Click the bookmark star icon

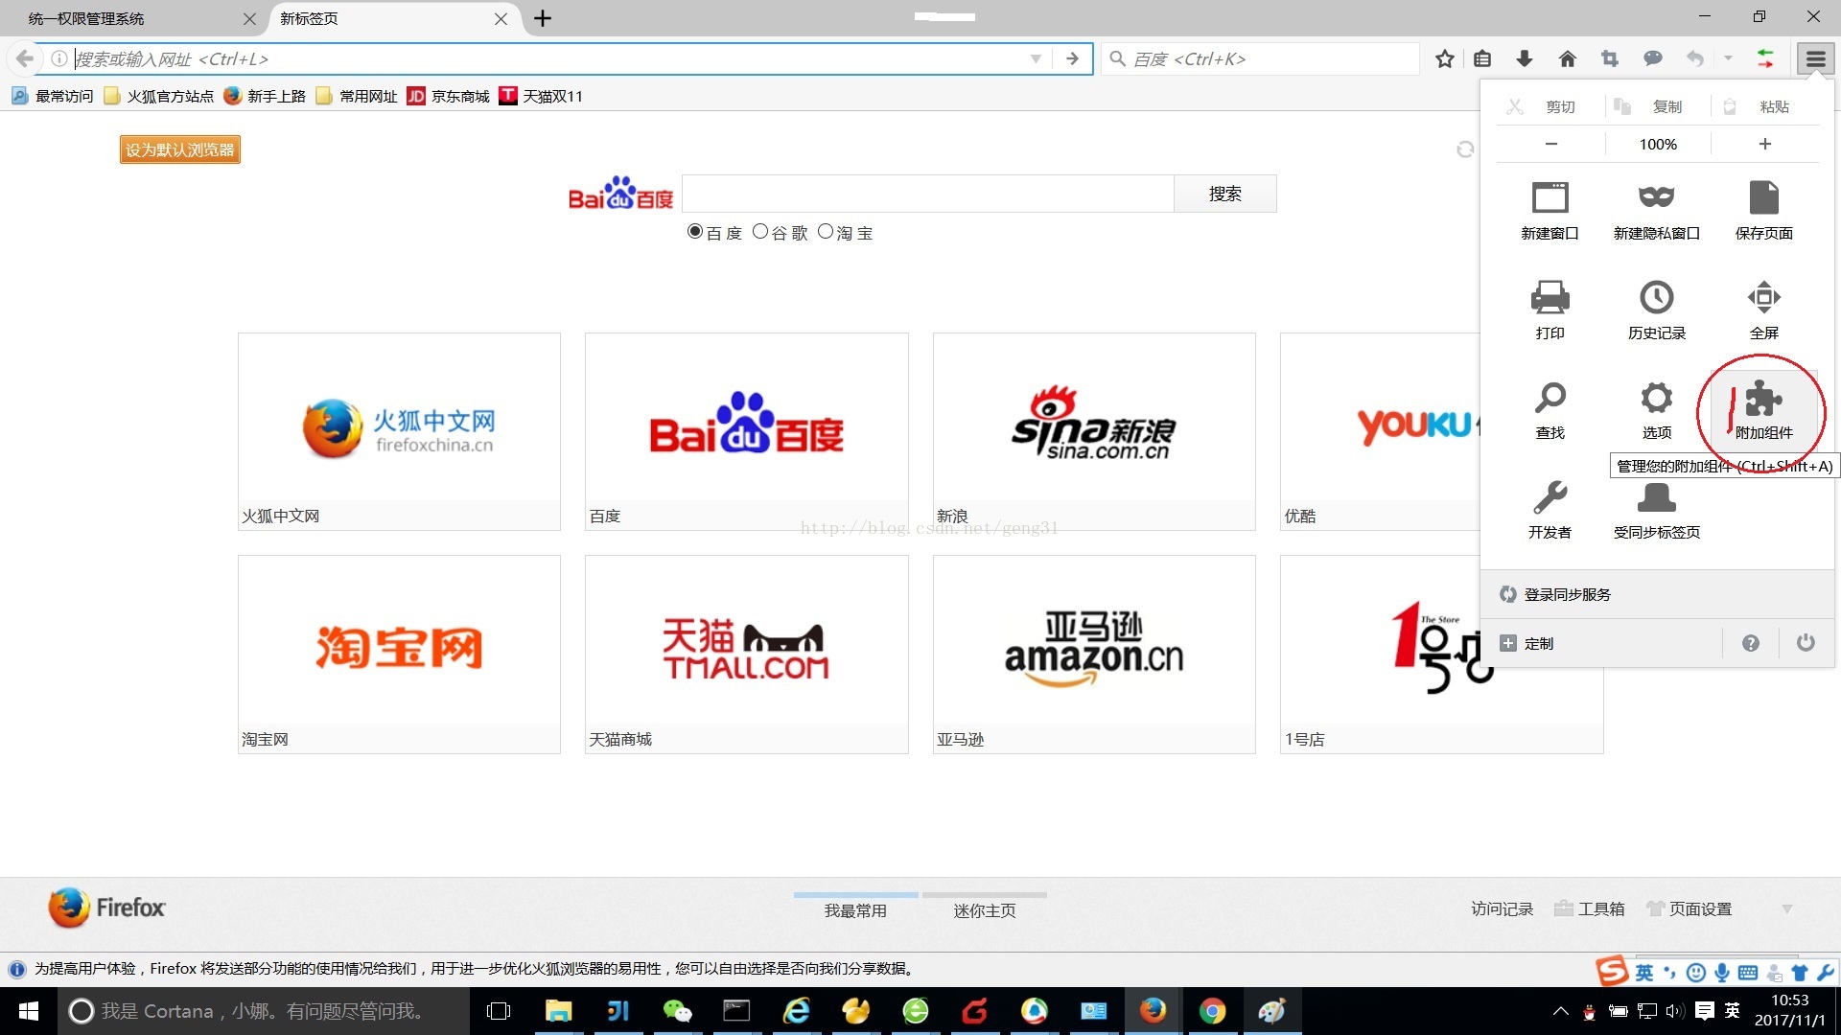click(x=1444, y=59)
